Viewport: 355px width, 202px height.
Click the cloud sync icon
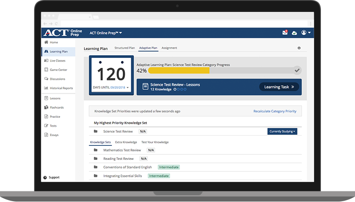(294, 33)
